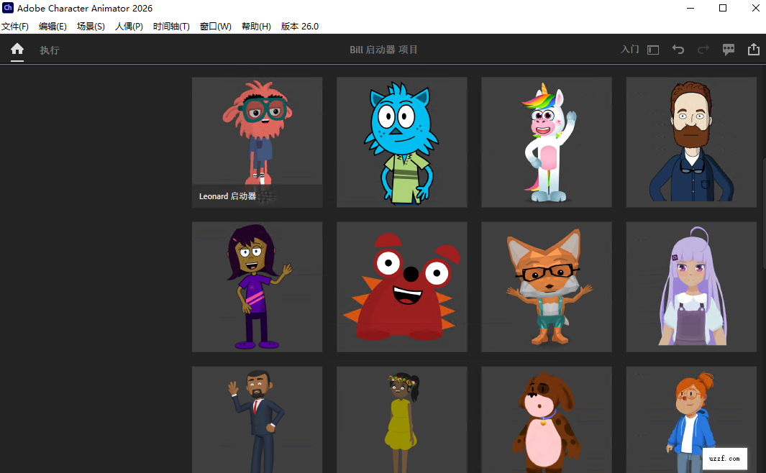
Task: Select the fox with glasses puppet
Action: [546, 286]
